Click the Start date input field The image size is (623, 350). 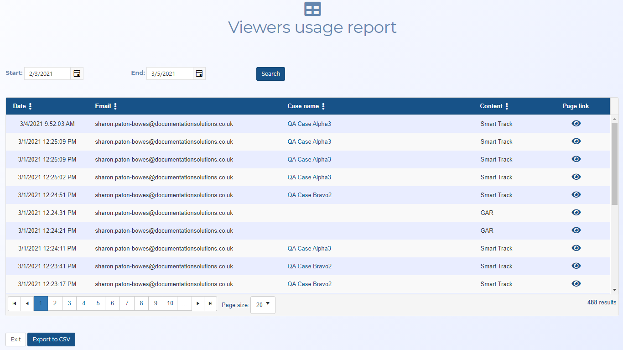tap(47, 73)
